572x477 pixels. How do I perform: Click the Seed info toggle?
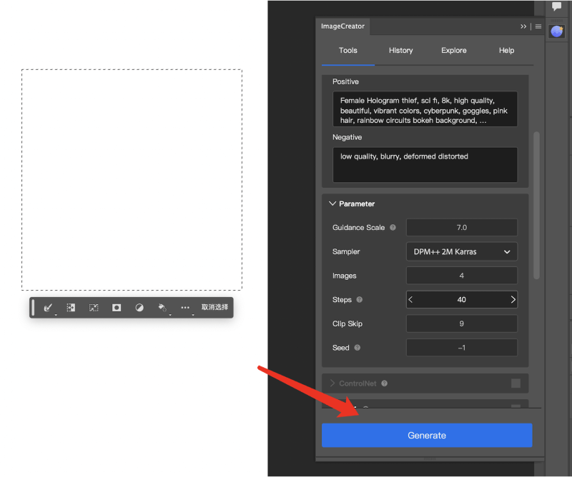click(357, 348)
